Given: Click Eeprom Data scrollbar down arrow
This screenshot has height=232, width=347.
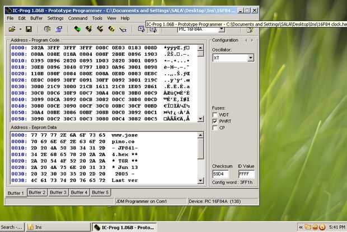Looking at the screenshot, I should click(x=200, y=181).
